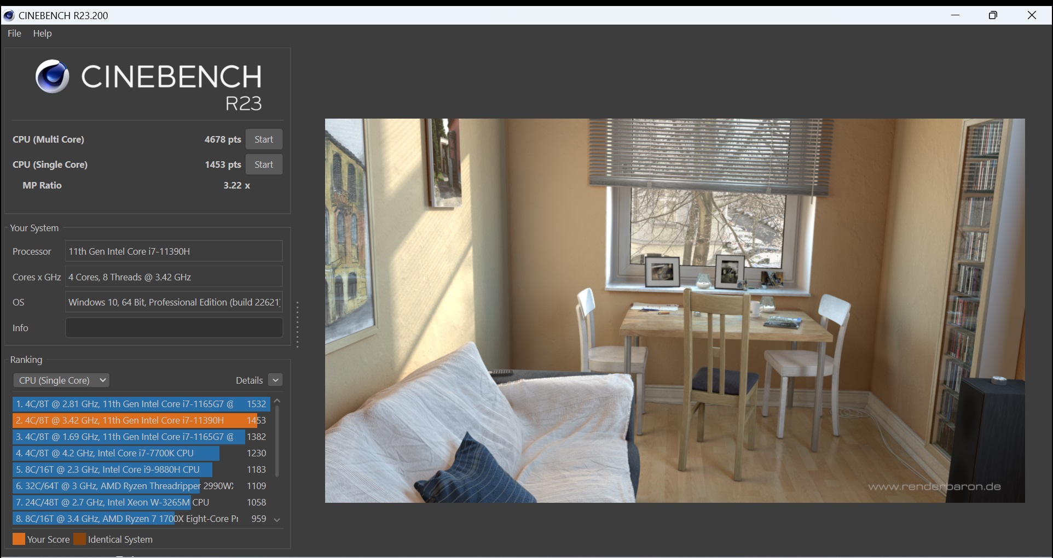Image resolution: width=1053 pixels, height=558 pixels.
Task: Click the Identical System legend label
Action: pos(120,539)
